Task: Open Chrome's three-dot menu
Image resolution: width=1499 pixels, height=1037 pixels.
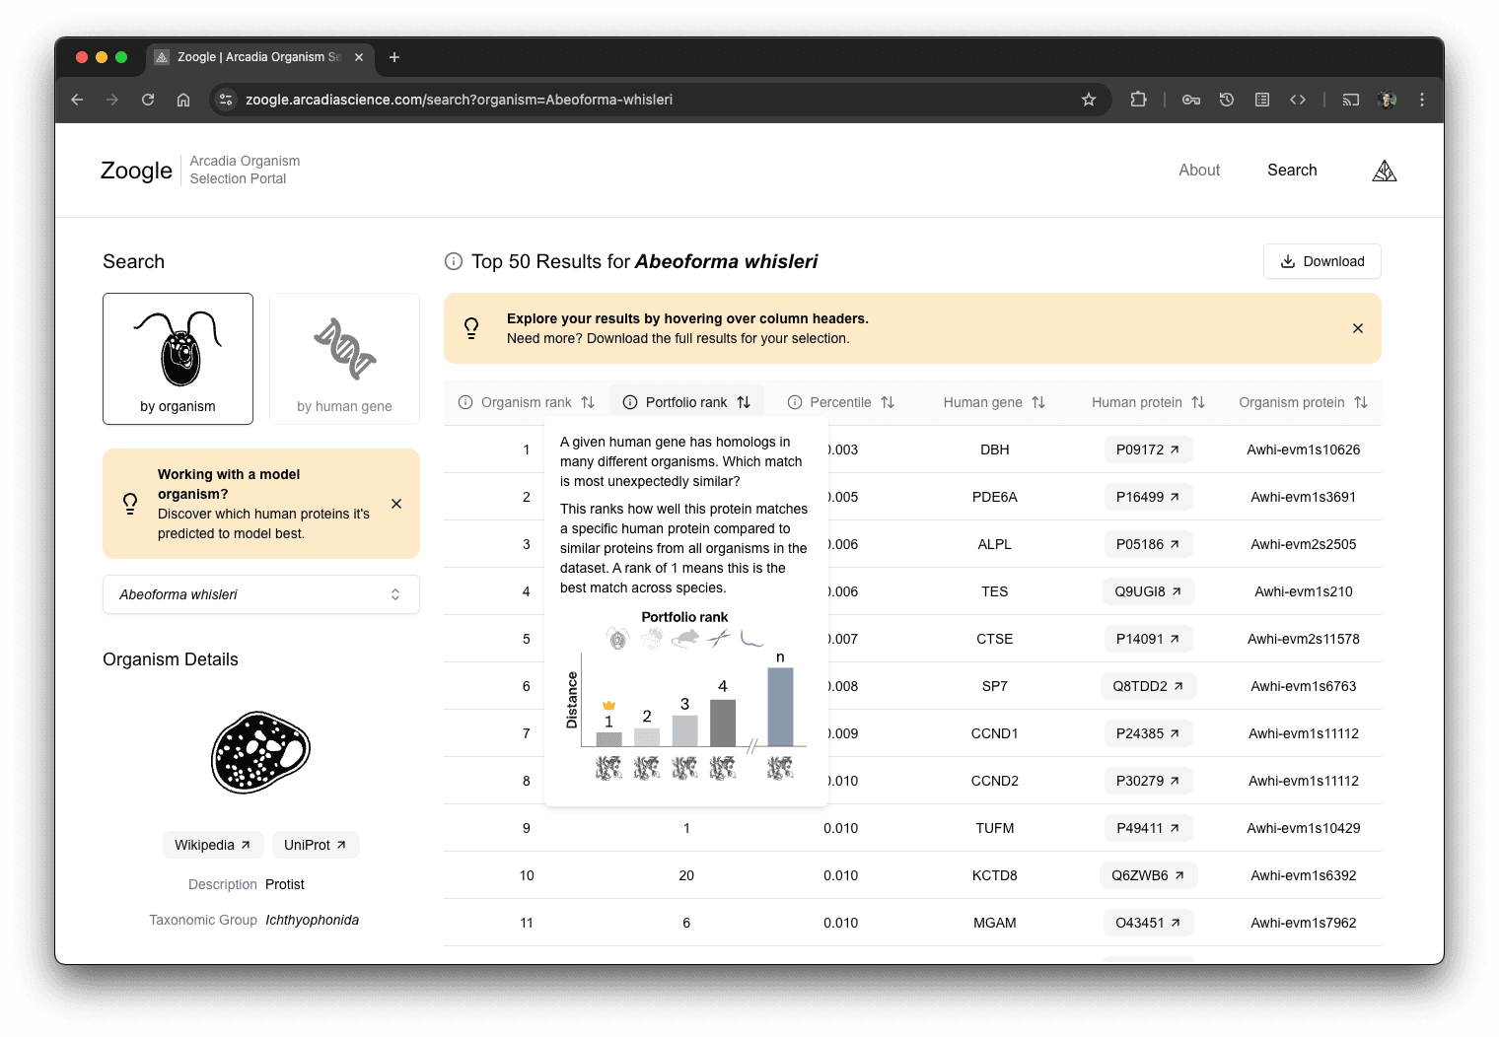Action: pos(1421,100)
